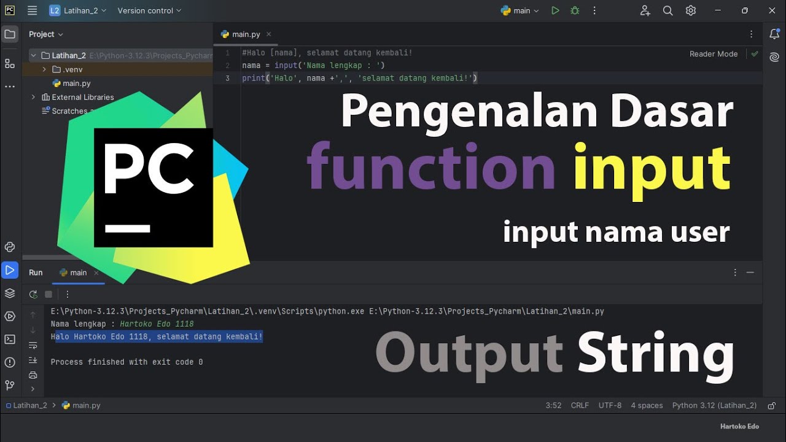Collapse the Latihan_2 root folder
The width and height of the screenshot is (786, 442).
pyautogui.click(x=33, y=55)
